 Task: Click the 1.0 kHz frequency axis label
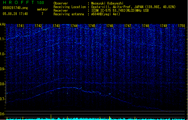click(2, 54)
